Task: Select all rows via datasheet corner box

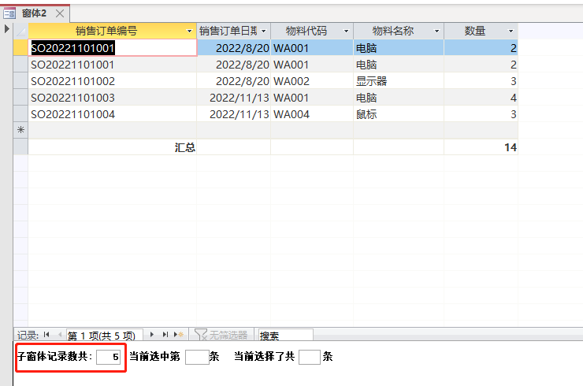Action: (20, 32)
